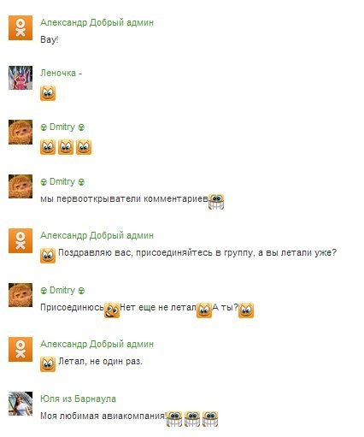Click the smiley after "А ты?"
The width and height of the screenshot is (364, 437).
[246, 310]
